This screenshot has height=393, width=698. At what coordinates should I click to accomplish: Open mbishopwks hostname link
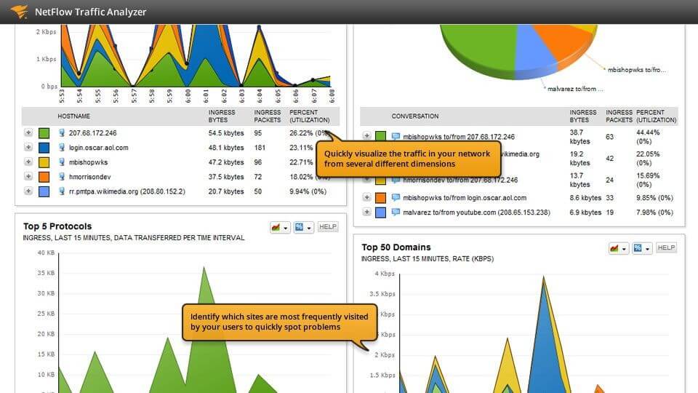[x=88, y=162]
